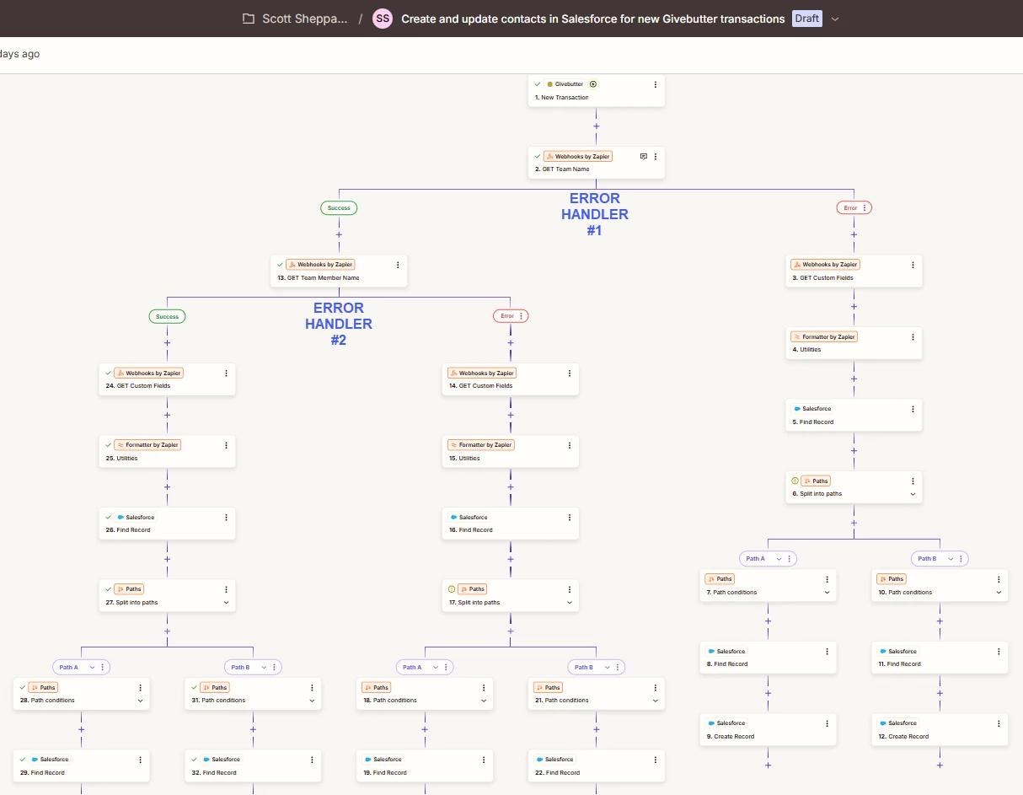Click the Draft status badge
This screenshot has height=795, width=1023.
pyautogui.click(x=807, y=19)
